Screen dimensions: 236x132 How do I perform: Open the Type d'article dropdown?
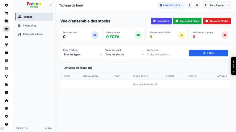point(83,55)
